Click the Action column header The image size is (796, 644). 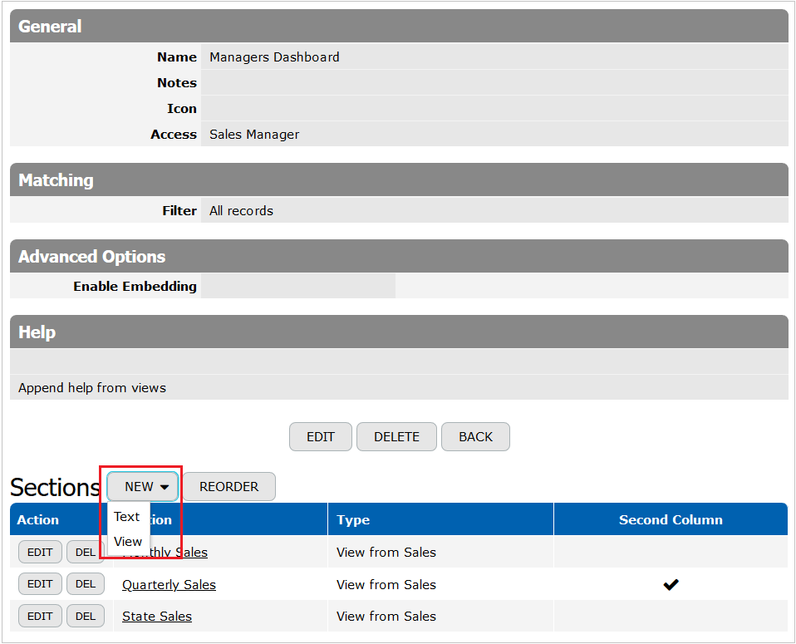(38, 519)
